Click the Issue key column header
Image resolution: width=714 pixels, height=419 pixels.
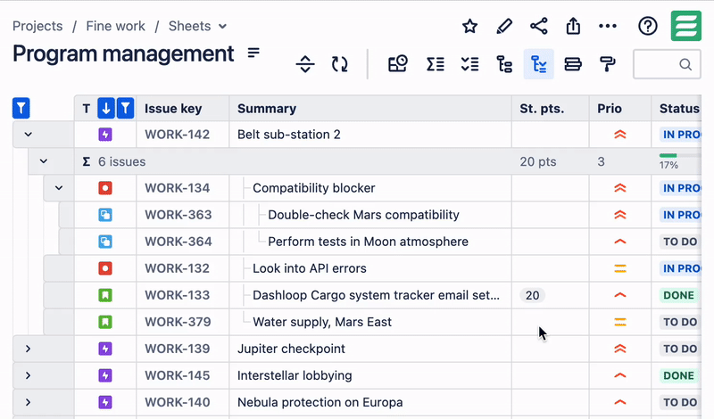173,109
